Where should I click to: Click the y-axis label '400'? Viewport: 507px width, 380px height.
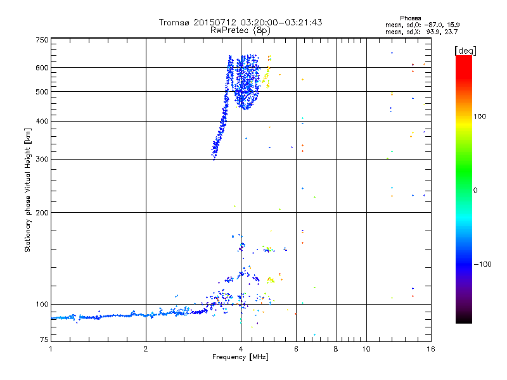(x=42, y=121)
